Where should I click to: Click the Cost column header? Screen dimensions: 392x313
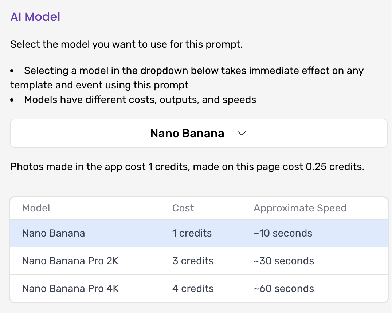click(183, 208)
